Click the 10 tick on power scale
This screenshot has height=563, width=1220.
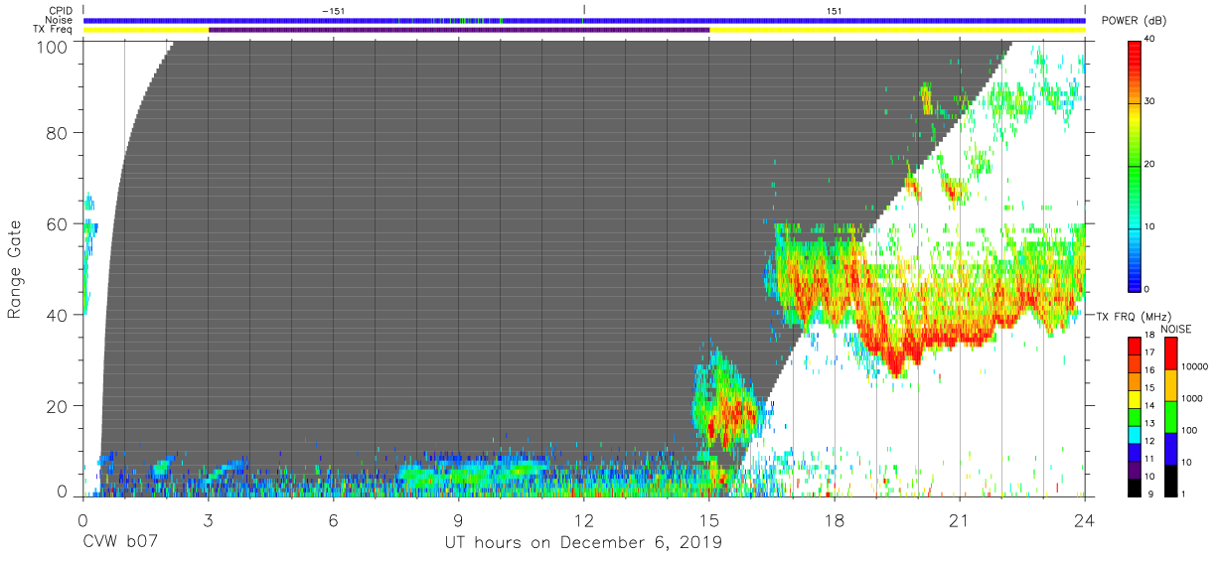1151,226
